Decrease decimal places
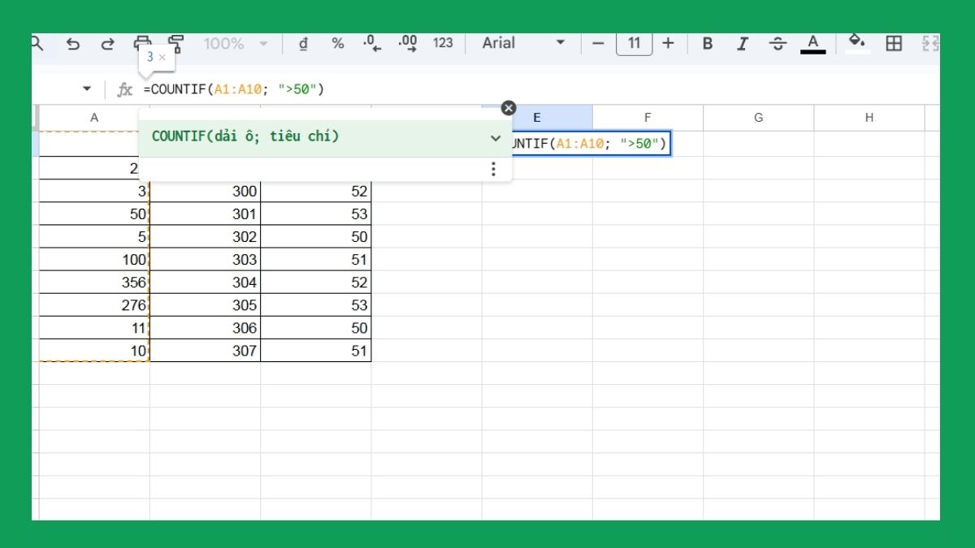 click(x=372, y=44)
